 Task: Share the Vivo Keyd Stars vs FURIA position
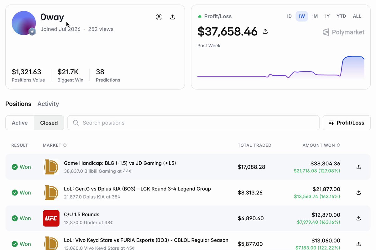point(359,244)
